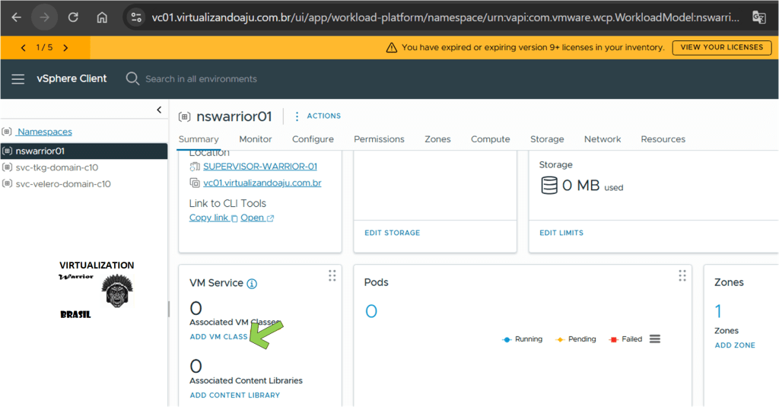This screenshot has height=407, width=779.
Task: Select svc-tkg-domain-c10 namespace in the tree
Action: 57,167
